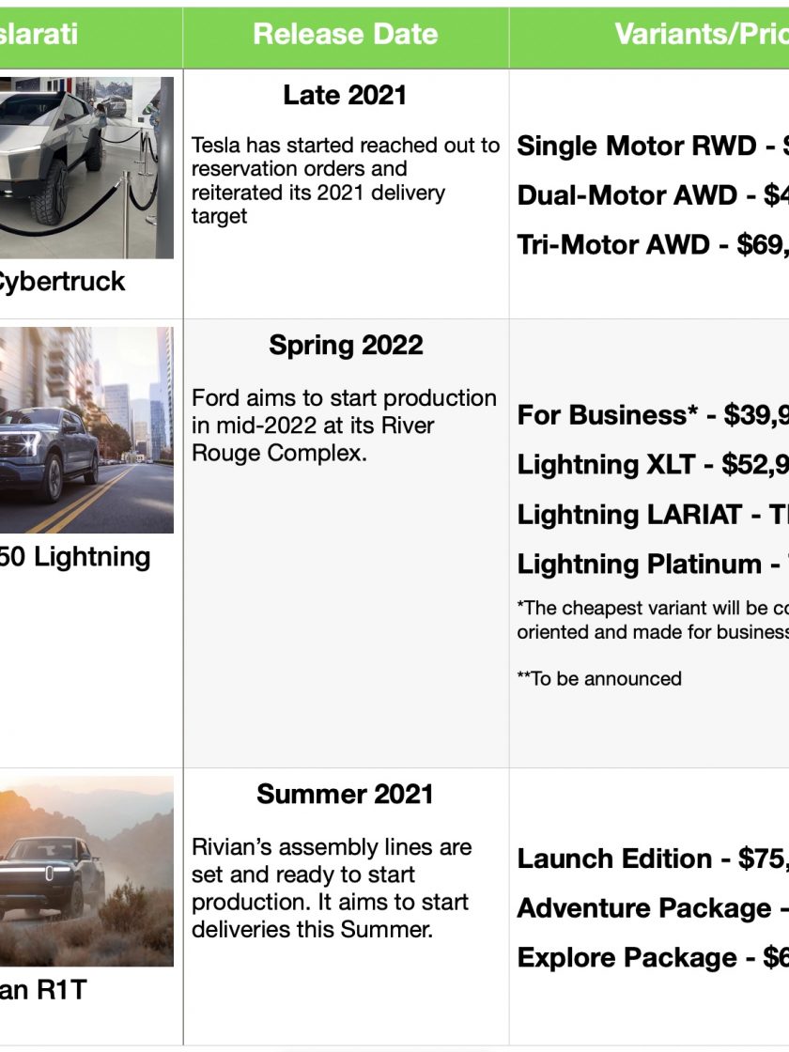Click the Tesla Cybertruck photo

point(86,168)
